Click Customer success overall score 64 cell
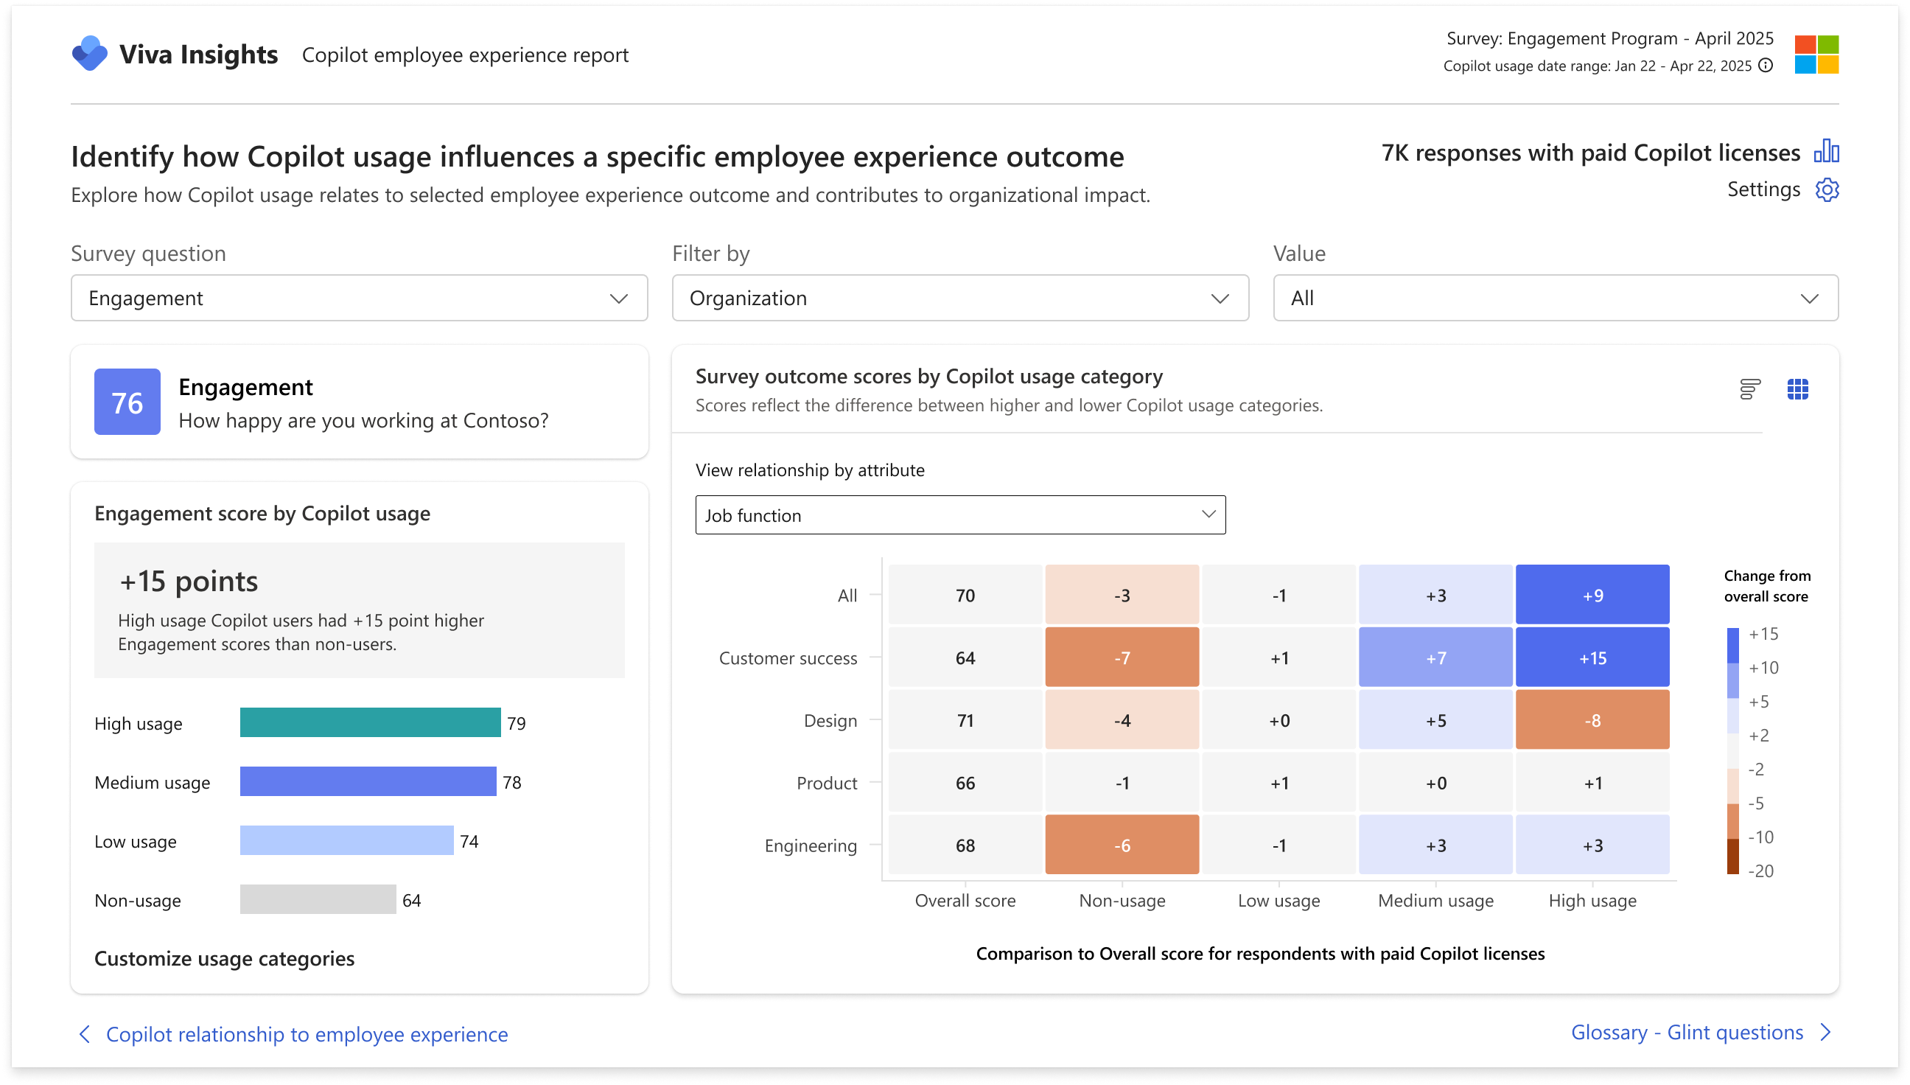 pyautogui.click(x=965, y=657)
